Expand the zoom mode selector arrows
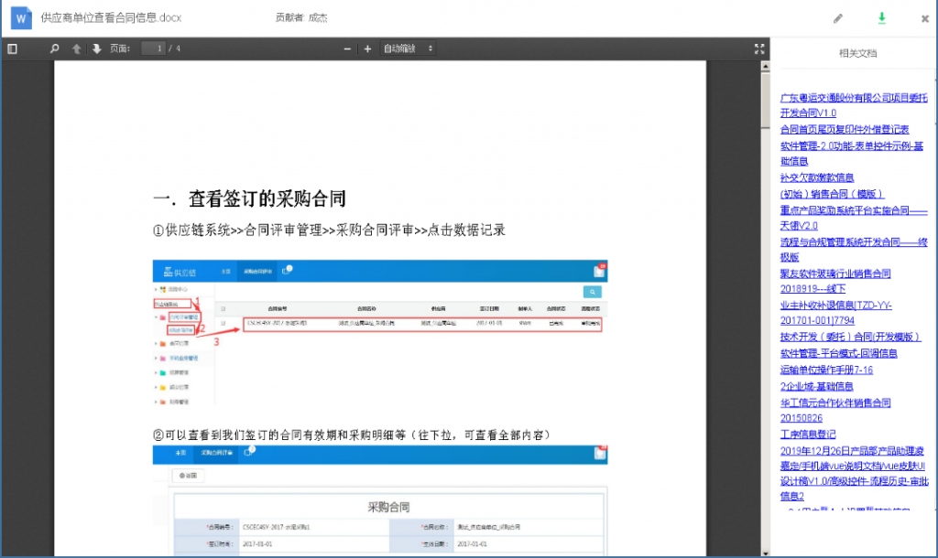 (x=431, y=48)
